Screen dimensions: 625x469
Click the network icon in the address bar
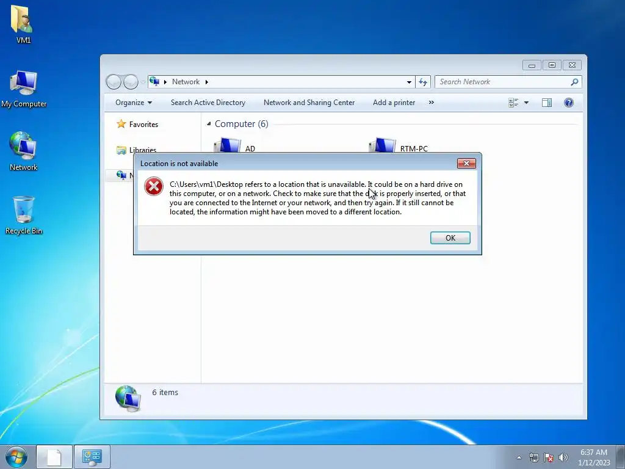[x=154, y=81]
